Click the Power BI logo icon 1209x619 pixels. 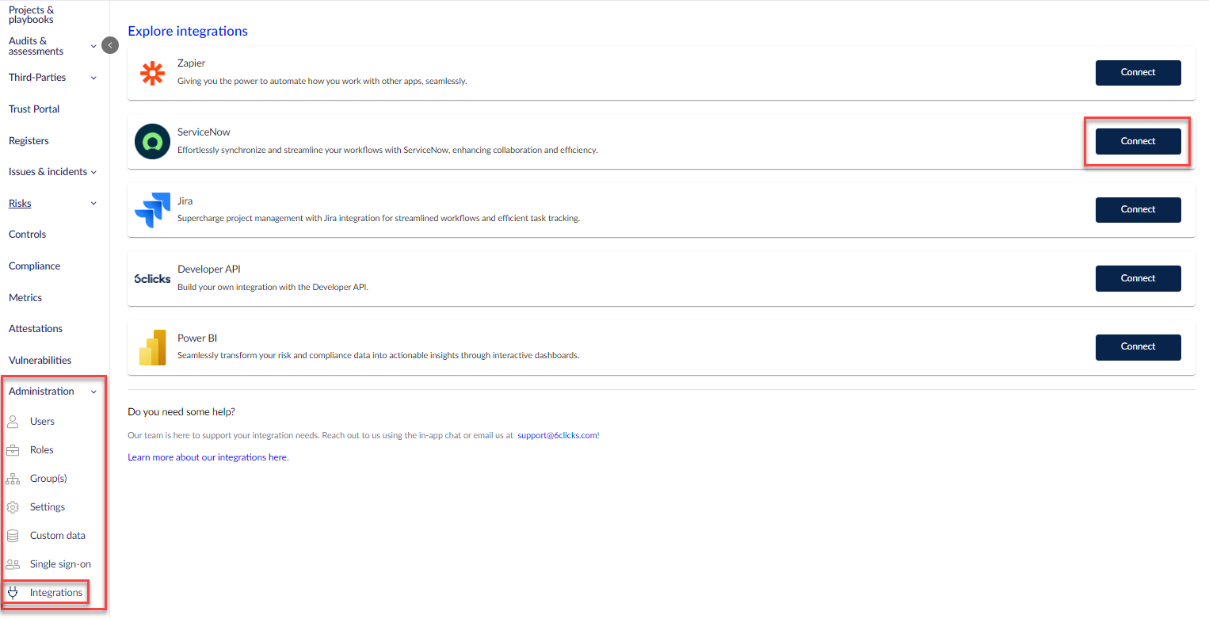[152, 347]
